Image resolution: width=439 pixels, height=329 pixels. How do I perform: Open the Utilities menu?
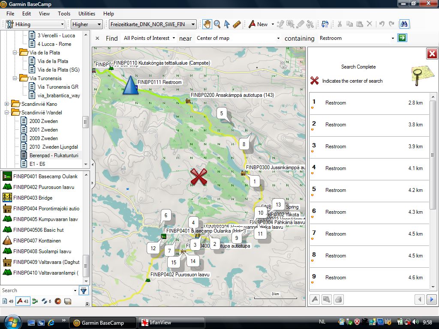pos(87,14)
